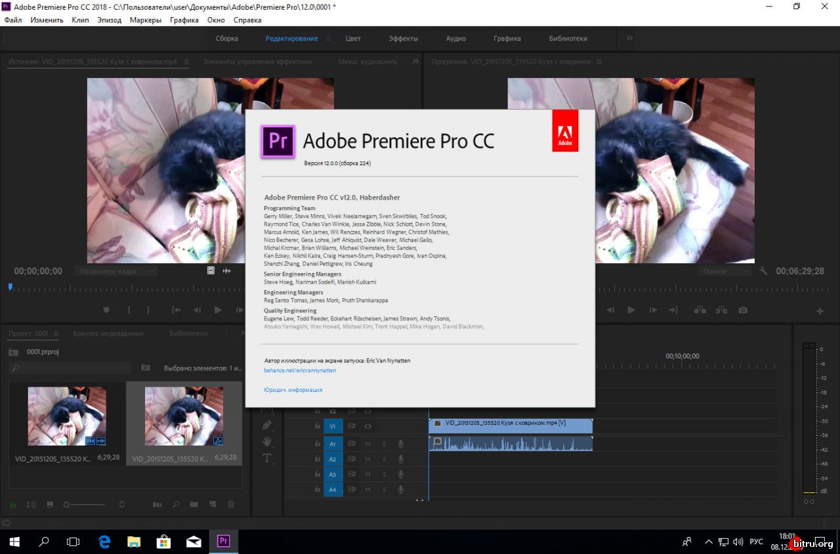Play the clip in Source monitor
The height and width of the screenshot is (554, 840).
pos(218,310)
